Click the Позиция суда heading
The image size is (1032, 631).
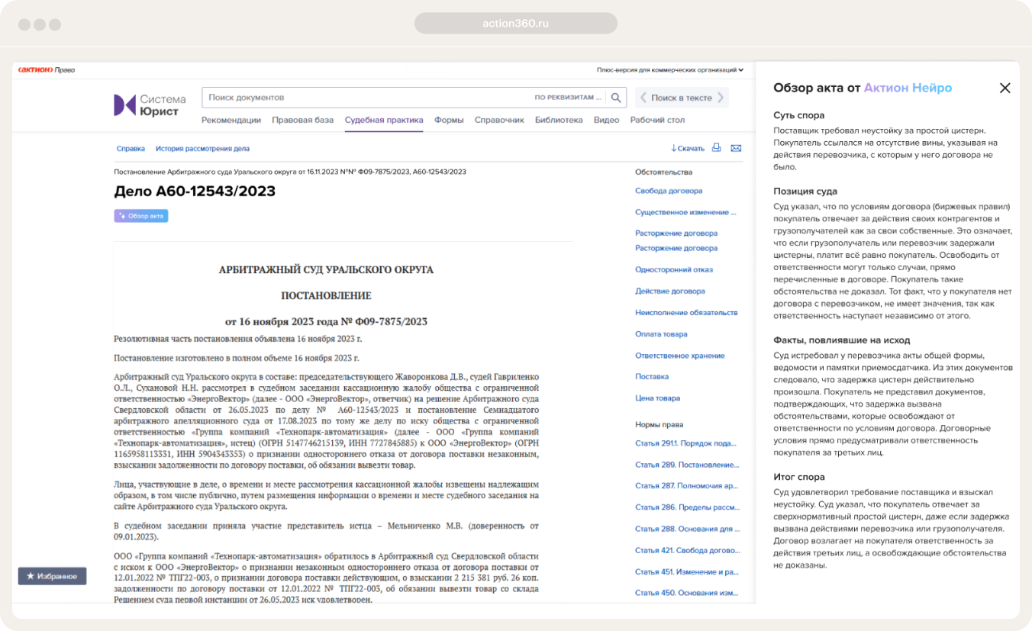coord(805,192)
